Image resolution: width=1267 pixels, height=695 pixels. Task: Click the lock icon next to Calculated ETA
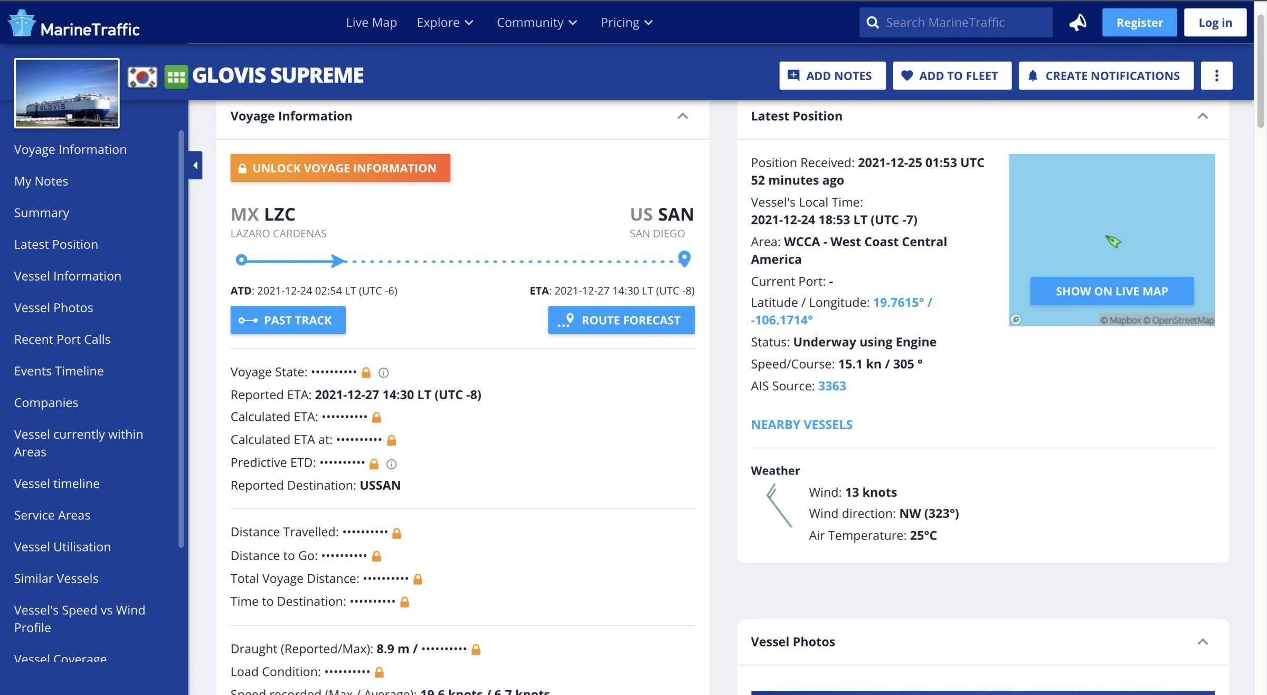[376, 417]
